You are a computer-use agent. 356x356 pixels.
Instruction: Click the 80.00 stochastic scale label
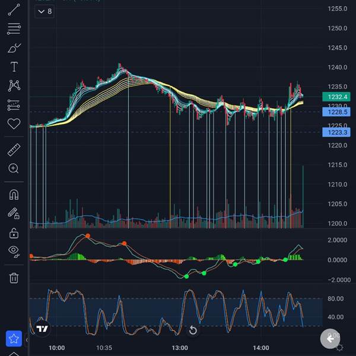(x=335, y=298)
